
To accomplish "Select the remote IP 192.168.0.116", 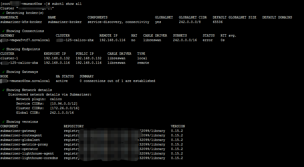I will coord(112,40).
